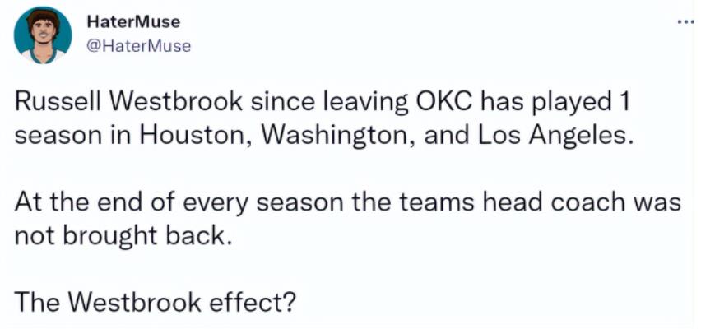Click the words "Russell Westbrook" in the tweet
This screenshot has width=701, height=329.
click(x=129, y=102)
